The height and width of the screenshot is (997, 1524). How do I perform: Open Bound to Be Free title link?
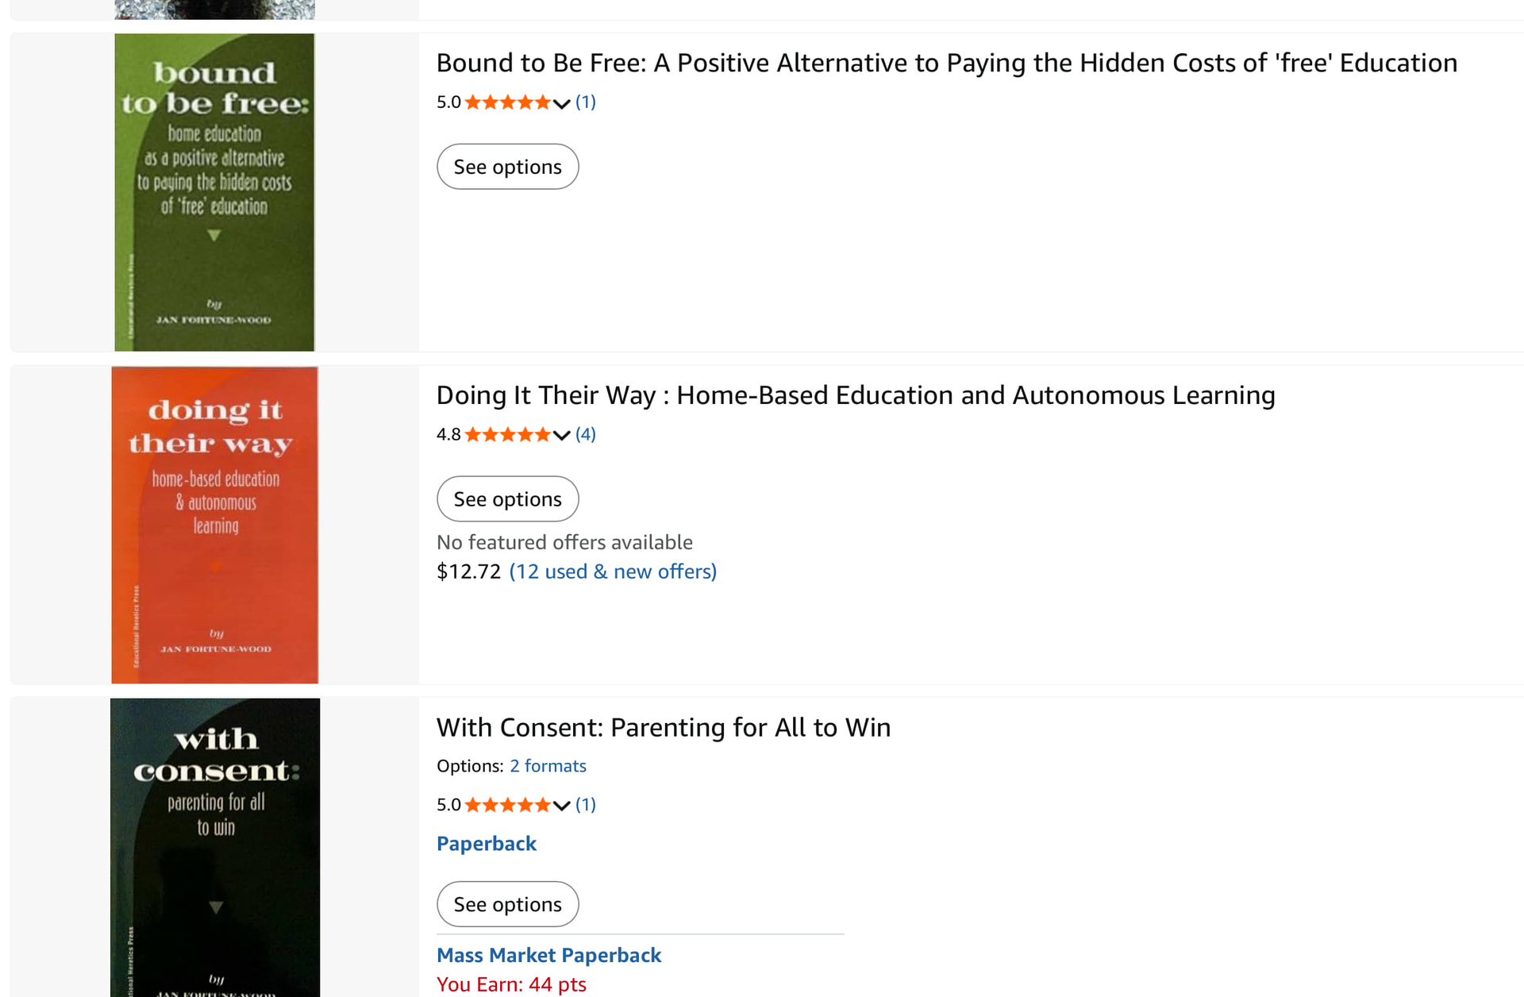pos(946,63)
